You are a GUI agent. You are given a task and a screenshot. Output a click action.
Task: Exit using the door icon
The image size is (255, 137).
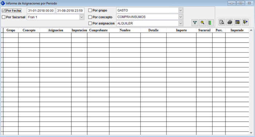pyautogui.click(x=245, y=22)
